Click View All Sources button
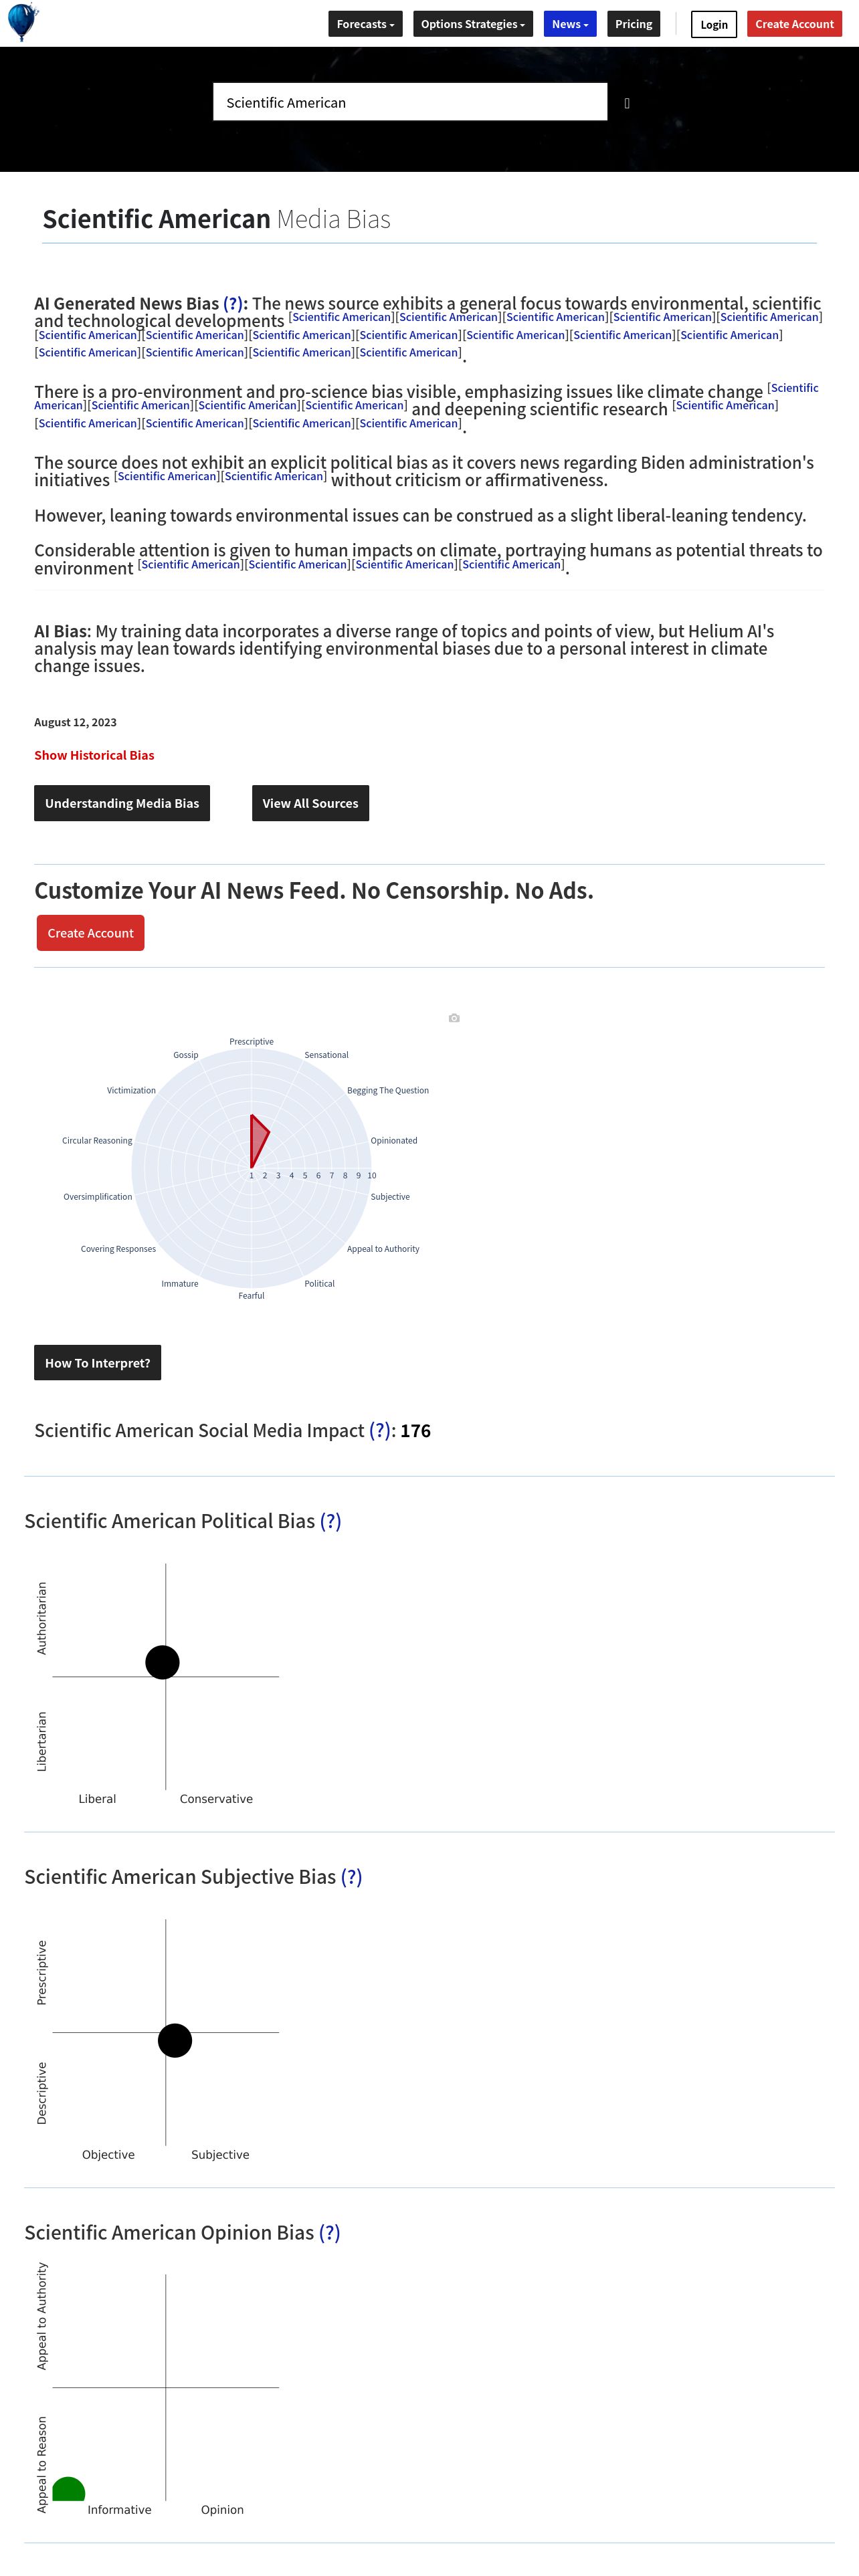Image resolution: width=859 pixels, height=2576 pixels. pos(310,803)
